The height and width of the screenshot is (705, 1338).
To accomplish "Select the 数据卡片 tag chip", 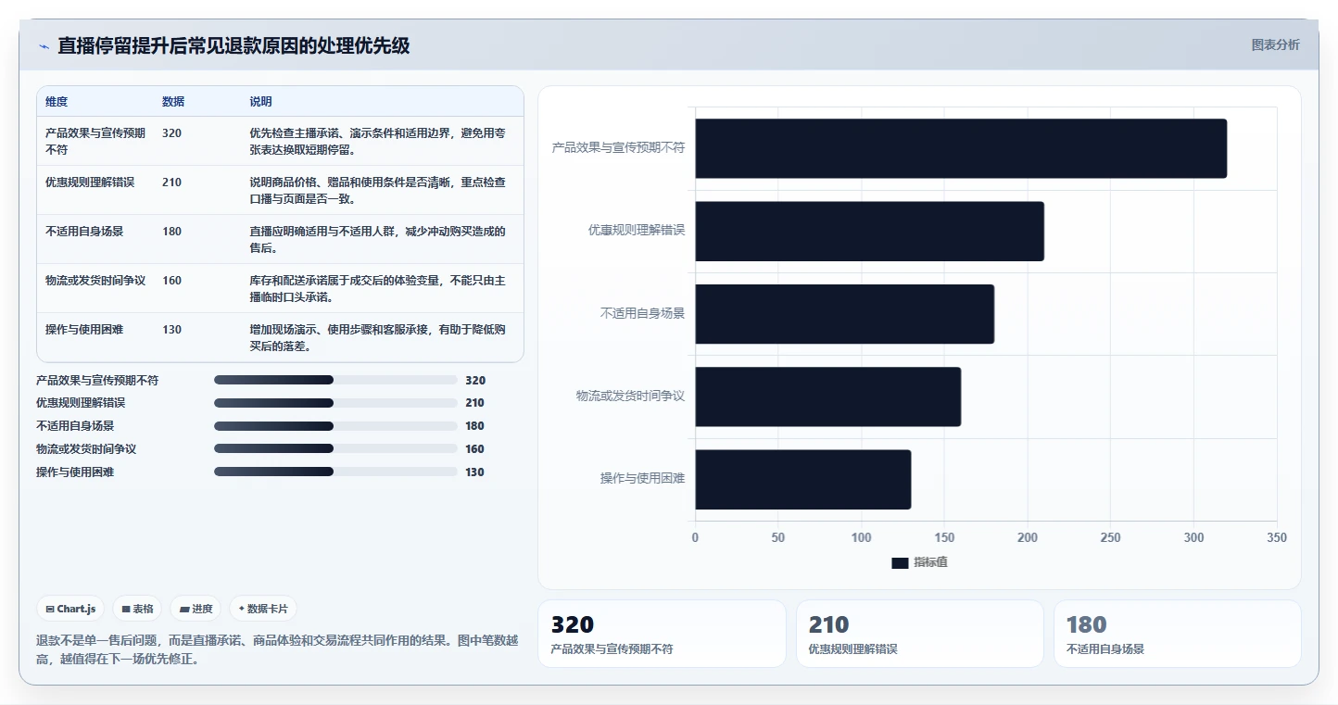I will [x=263, y=609].
